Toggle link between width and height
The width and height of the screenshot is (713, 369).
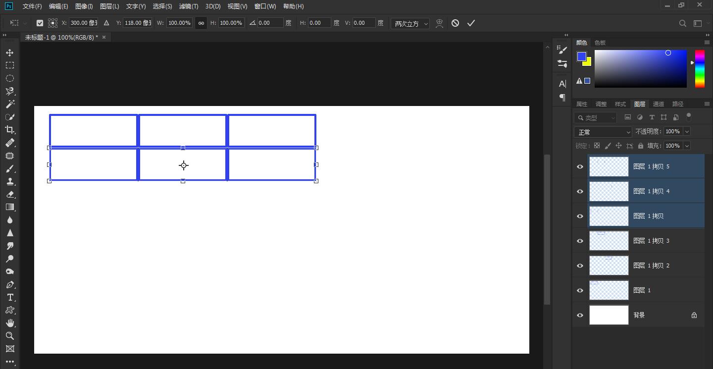pyautogui.click(x=201, y=23)
